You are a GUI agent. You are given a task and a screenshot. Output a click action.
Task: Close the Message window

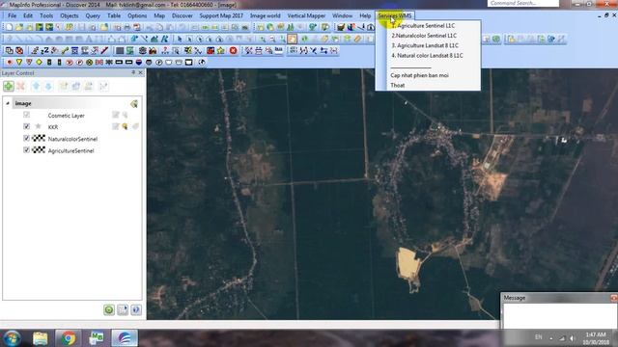[614, 298]
